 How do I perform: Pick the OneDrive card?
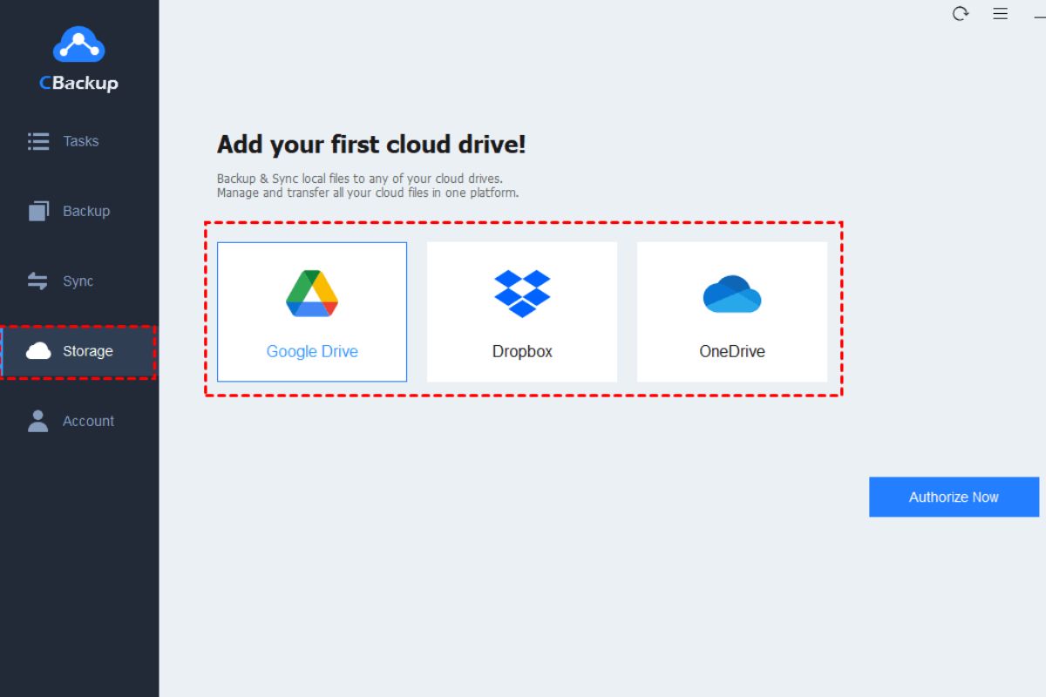(732, 312)
